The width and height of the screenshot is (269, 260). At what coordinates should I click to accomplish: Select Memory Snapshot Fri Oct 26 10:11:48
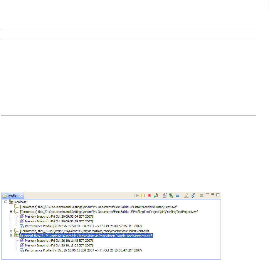click(59, 241)
